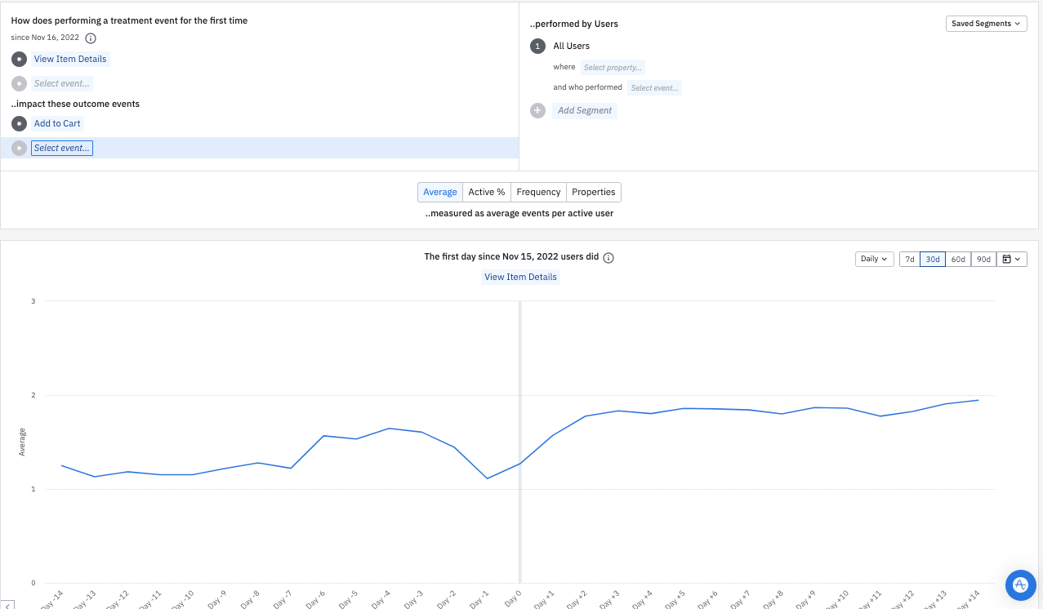
Task: Set the time range to 90d
Action: coord(983,259)
